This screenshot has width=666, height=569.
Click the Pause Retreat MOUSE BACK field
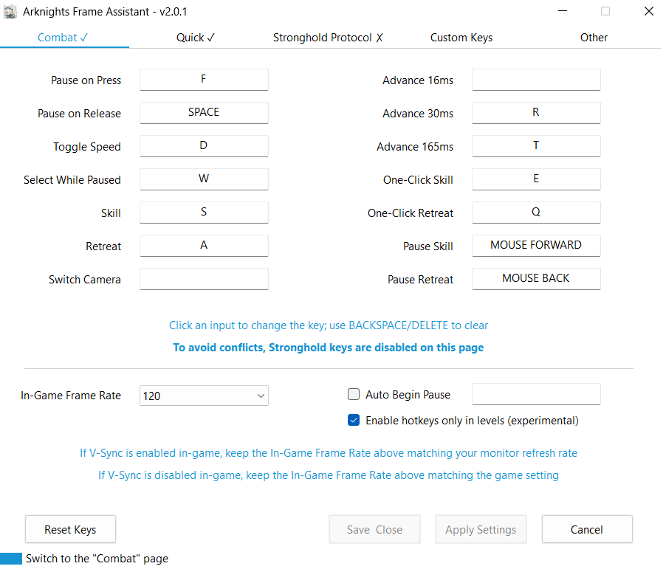click(x=536, y=278)
